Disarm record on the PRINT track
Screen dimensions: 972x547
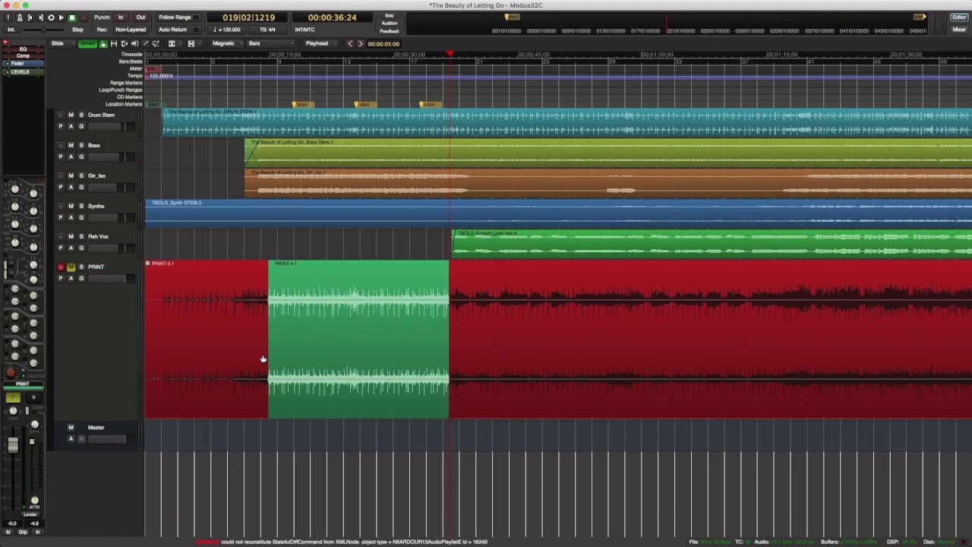click(61, 267)
